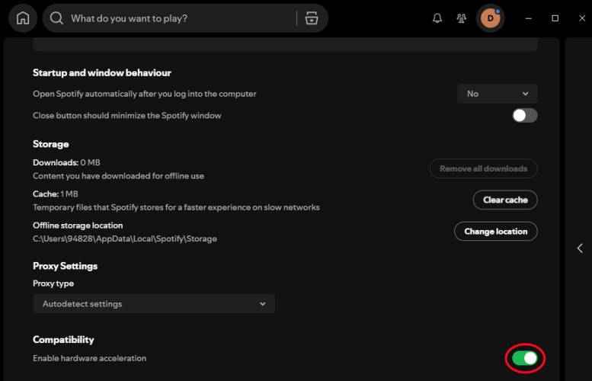Click the 'Proxy Settings' heading
This screenshot has width=592, height=381.
65,266
